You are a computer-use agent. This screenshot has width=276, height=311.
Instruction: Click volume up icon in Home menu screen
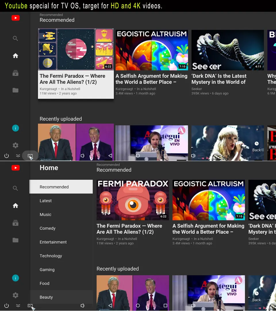[193, 306]
